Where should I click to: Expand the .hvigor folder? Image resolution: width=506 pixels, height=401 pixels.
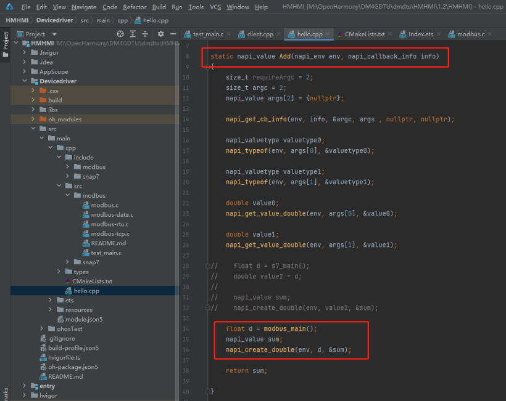pos(25,52)
